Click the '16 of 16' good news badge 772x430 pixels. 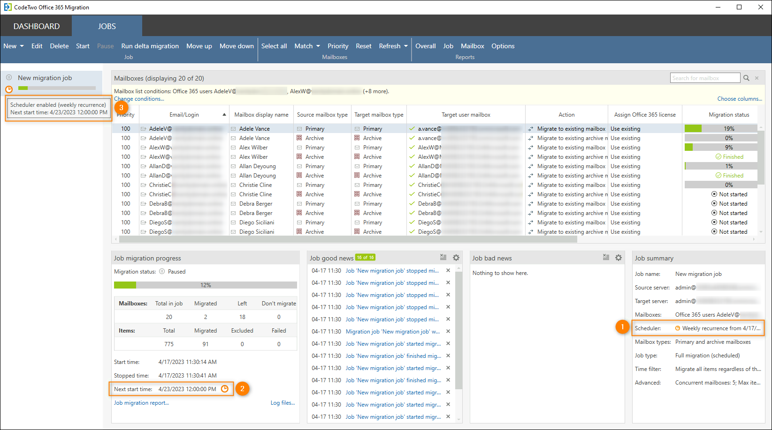pos(365,257)
